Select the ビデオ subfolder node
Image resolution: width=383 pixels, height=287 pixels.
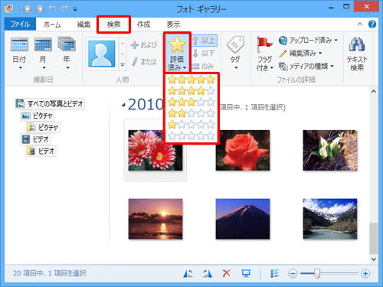click(x=41, y=152)
